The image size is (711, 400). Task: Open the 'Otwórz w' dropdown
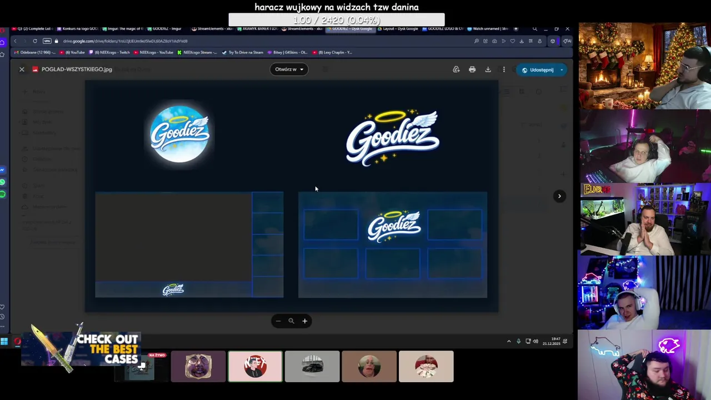tap(289, 69)
